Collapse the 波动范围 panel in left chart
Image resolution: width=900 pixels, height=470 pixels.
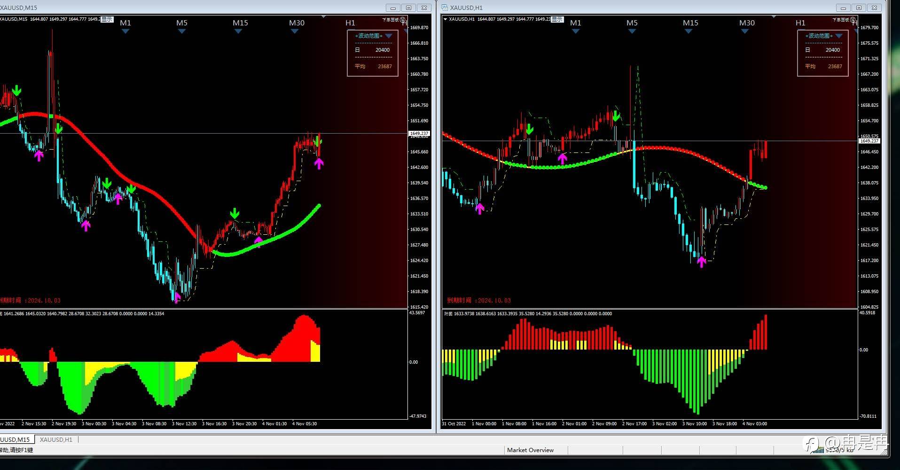click(x=389, y=36)
